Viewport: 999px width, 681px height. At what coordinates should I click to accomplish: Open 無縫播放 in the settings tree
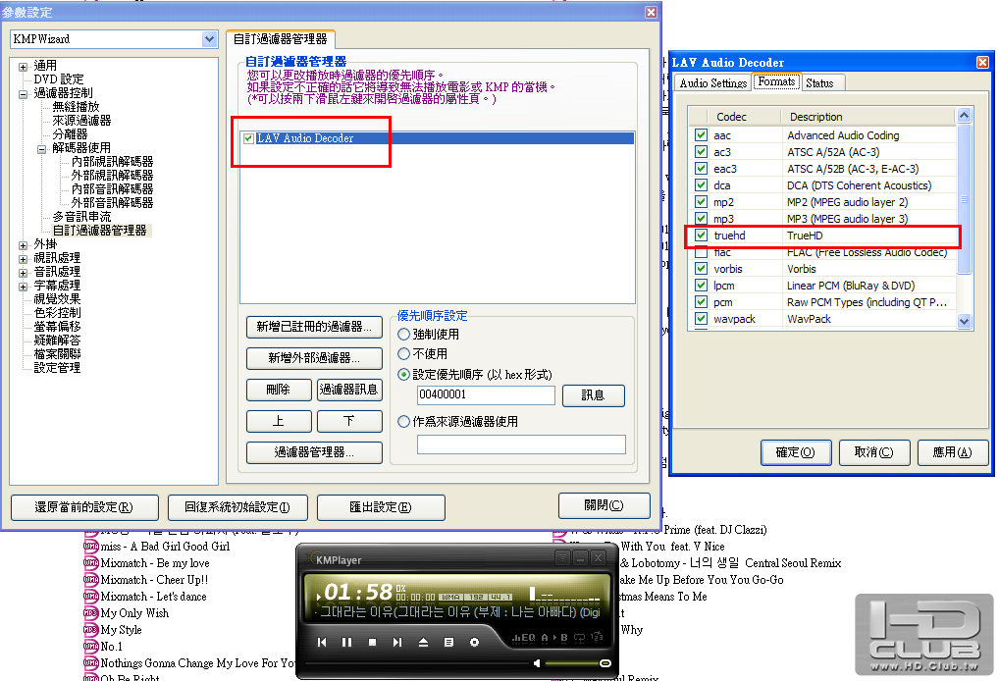tap(76, 107)
